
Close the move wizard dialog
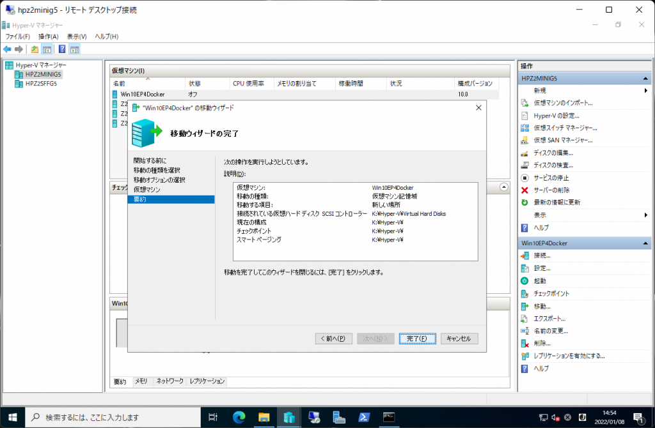click(478, 107)
